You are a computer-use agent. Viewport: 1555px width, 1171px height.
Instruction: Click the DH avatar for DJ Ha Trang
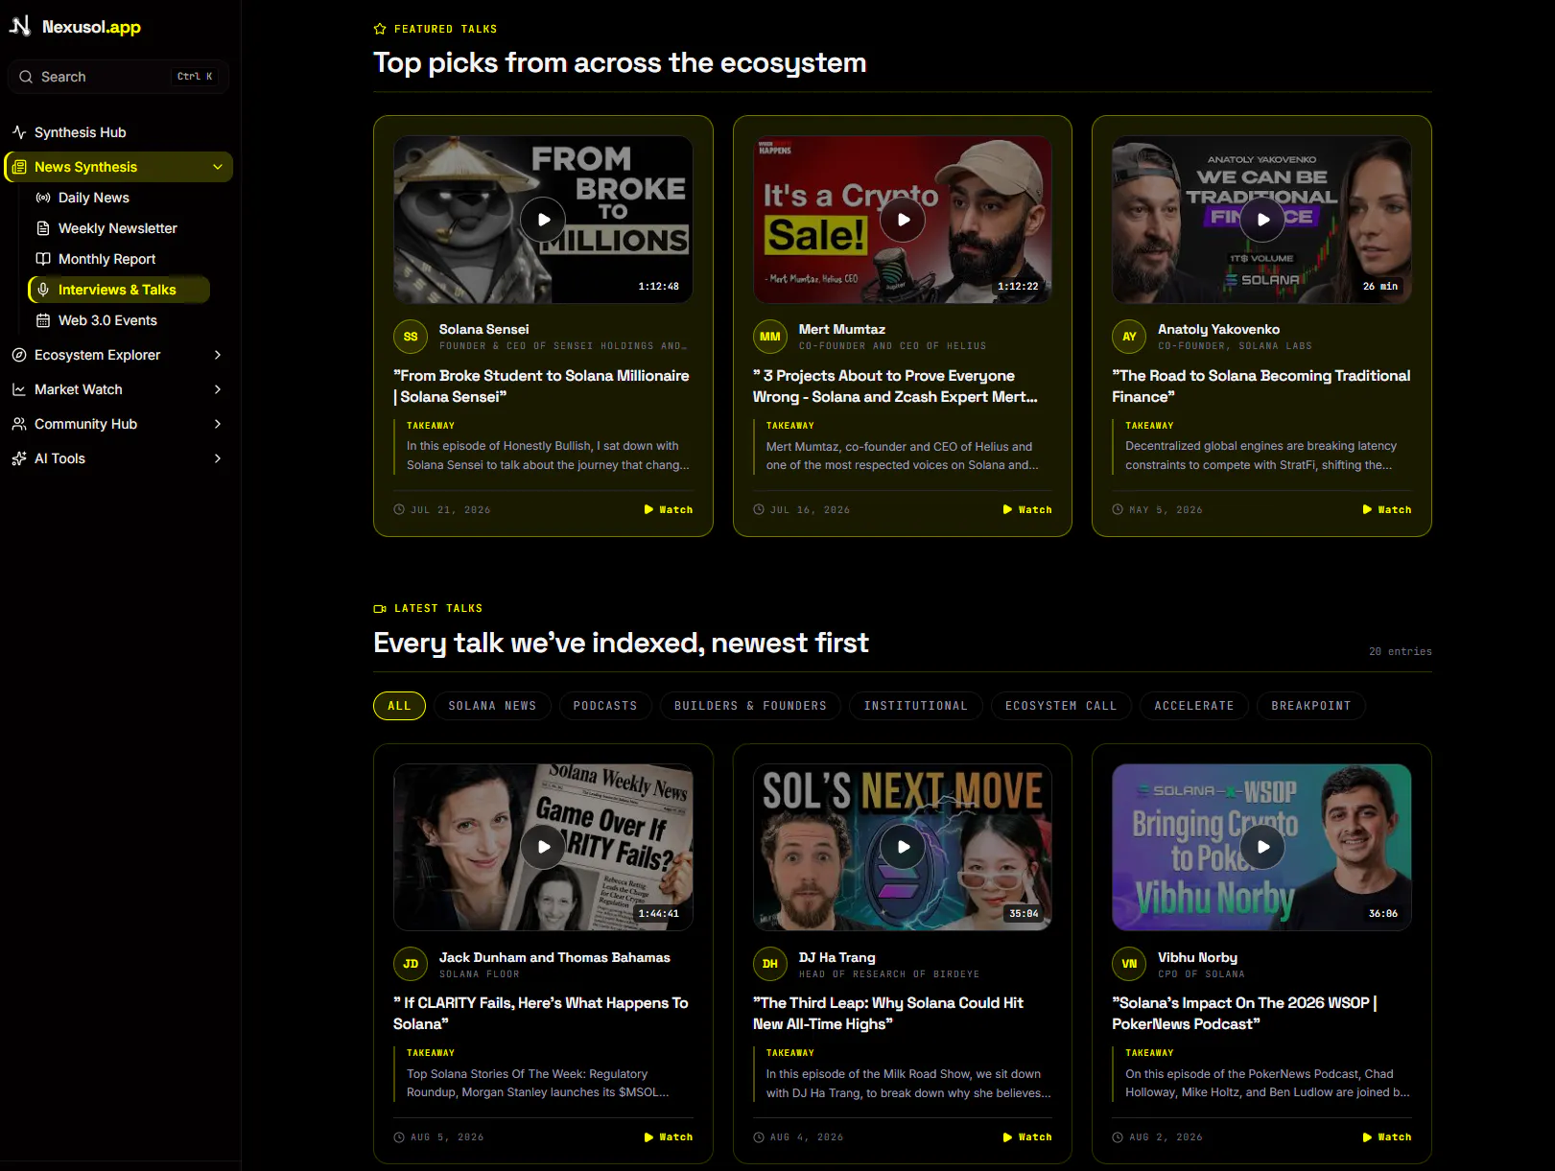click(770, 964)
